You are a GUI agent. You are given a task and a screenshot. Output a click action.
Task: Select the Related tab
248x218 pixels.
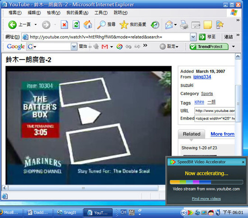[x=192, y=134]
